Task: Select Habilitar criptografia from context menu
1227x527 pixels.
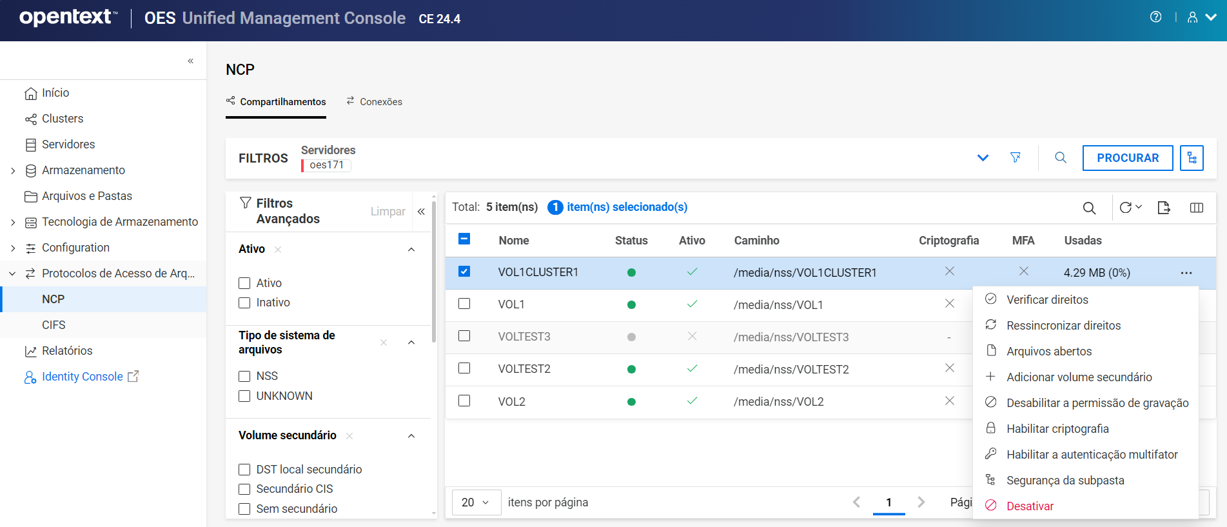Action: 1057,429
